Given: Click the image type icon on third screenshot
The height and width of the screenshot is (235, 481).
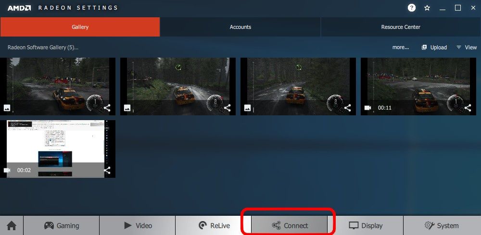Looking at the screenshot, I should (x=247, y=108).
